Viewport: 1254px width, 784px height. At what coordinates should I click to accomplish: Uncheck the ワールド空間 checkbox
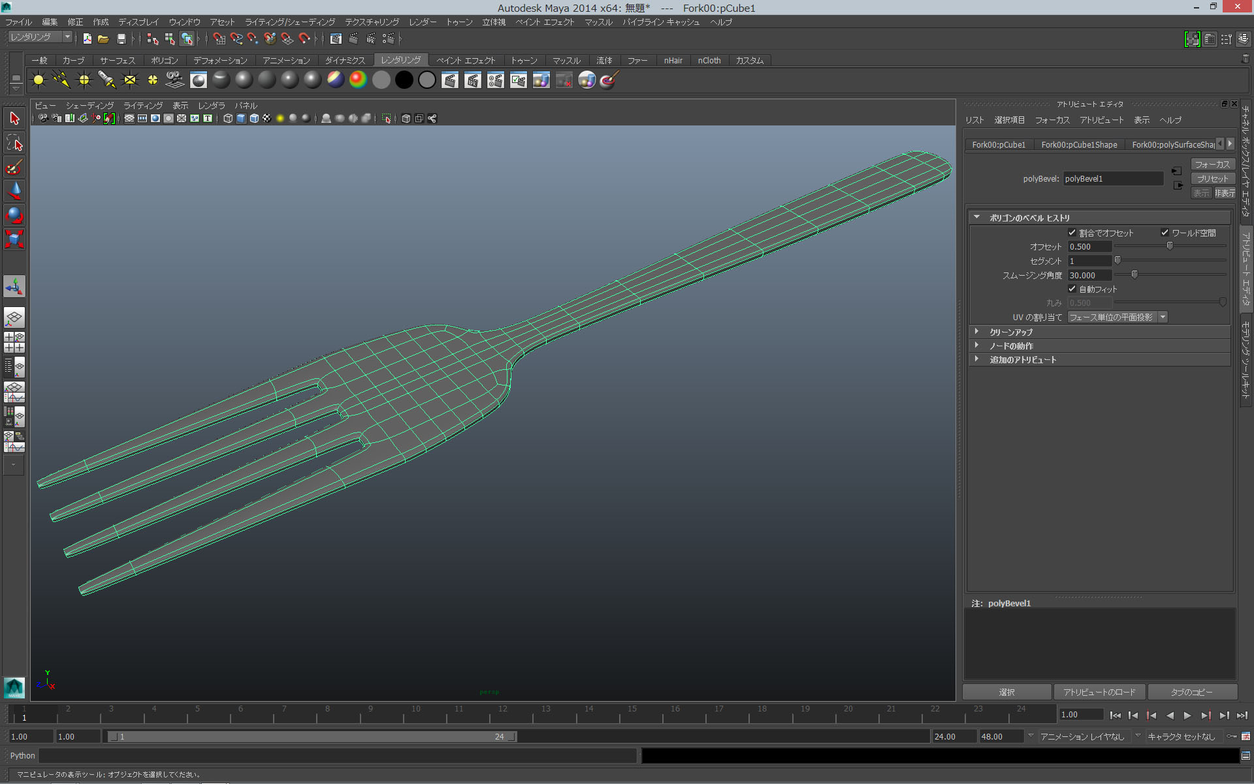pyautogui.click(x=1165, y=232)
